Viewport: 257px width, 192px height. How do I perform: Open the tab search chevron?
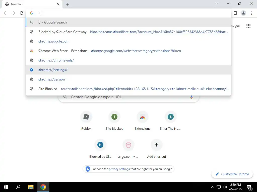217,3
